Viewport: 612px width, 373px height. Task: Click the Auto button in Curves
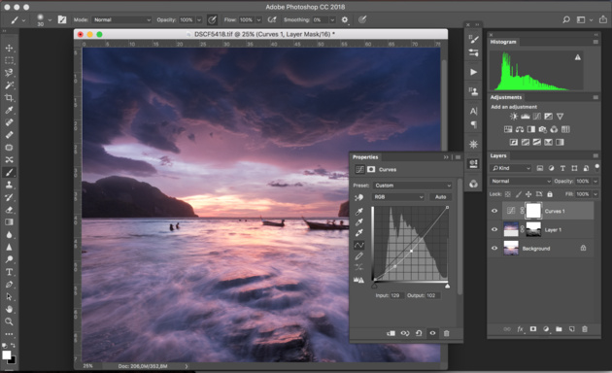[x=441, y=197]
